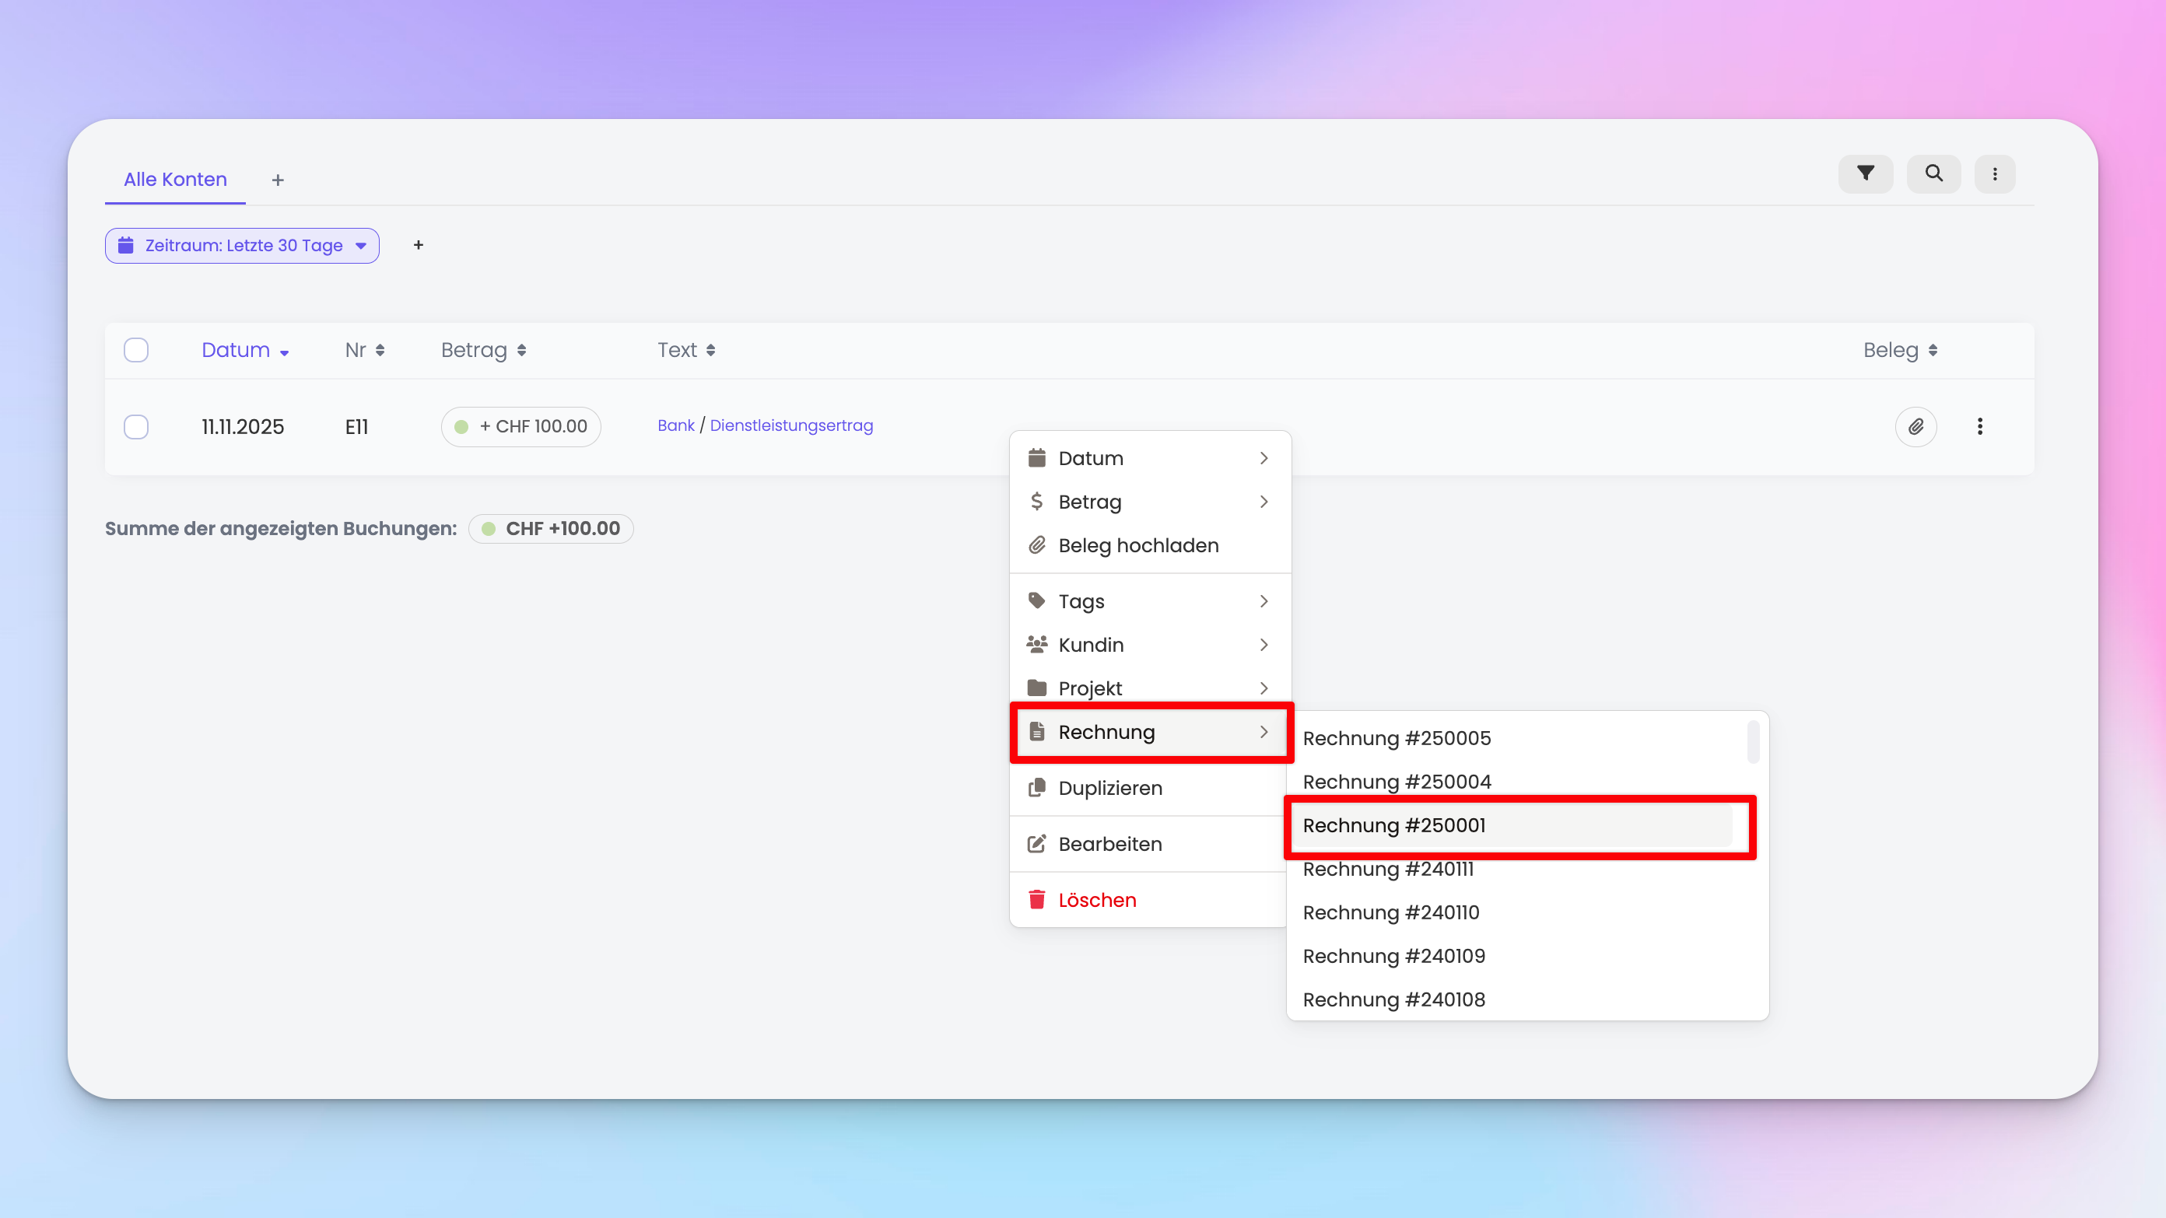Open the Dienstleistungsertrag account link
The height and width of the screenshot is (1218, 2166).
(790, 425)
